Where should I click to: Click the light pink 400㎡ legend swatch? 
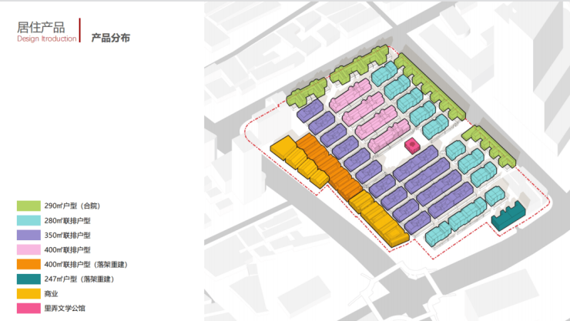(28, 250)
